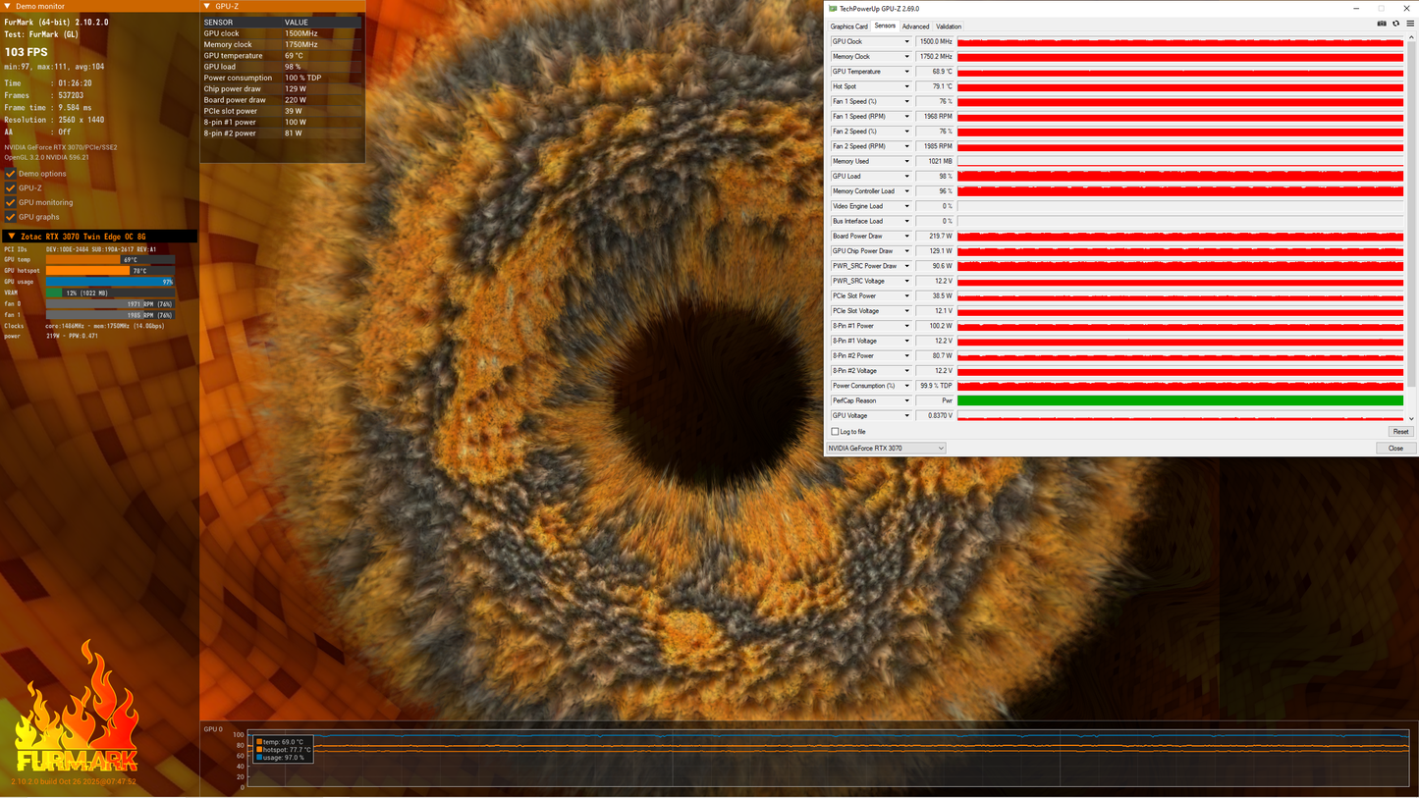Click the GPU Load graph in GPU-Z
The height and width of the screenshot is (798, 1419).
pyautogui.click(x=1180, y=177)
